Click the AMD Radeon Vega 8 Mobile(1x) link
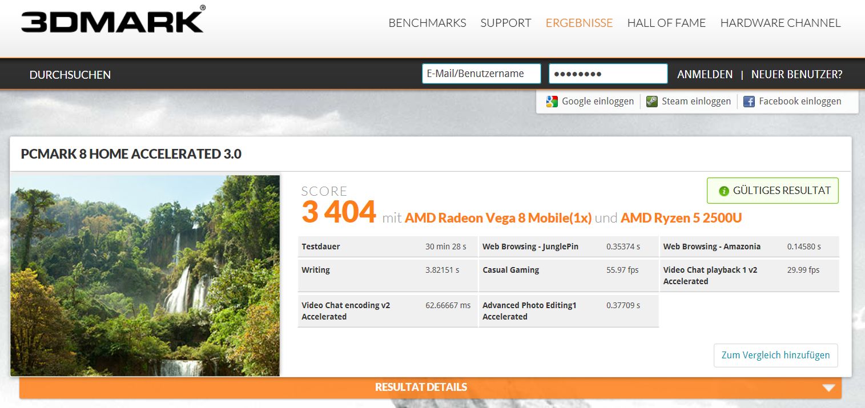This screenshot has height=408, width=865. [498, 218]
